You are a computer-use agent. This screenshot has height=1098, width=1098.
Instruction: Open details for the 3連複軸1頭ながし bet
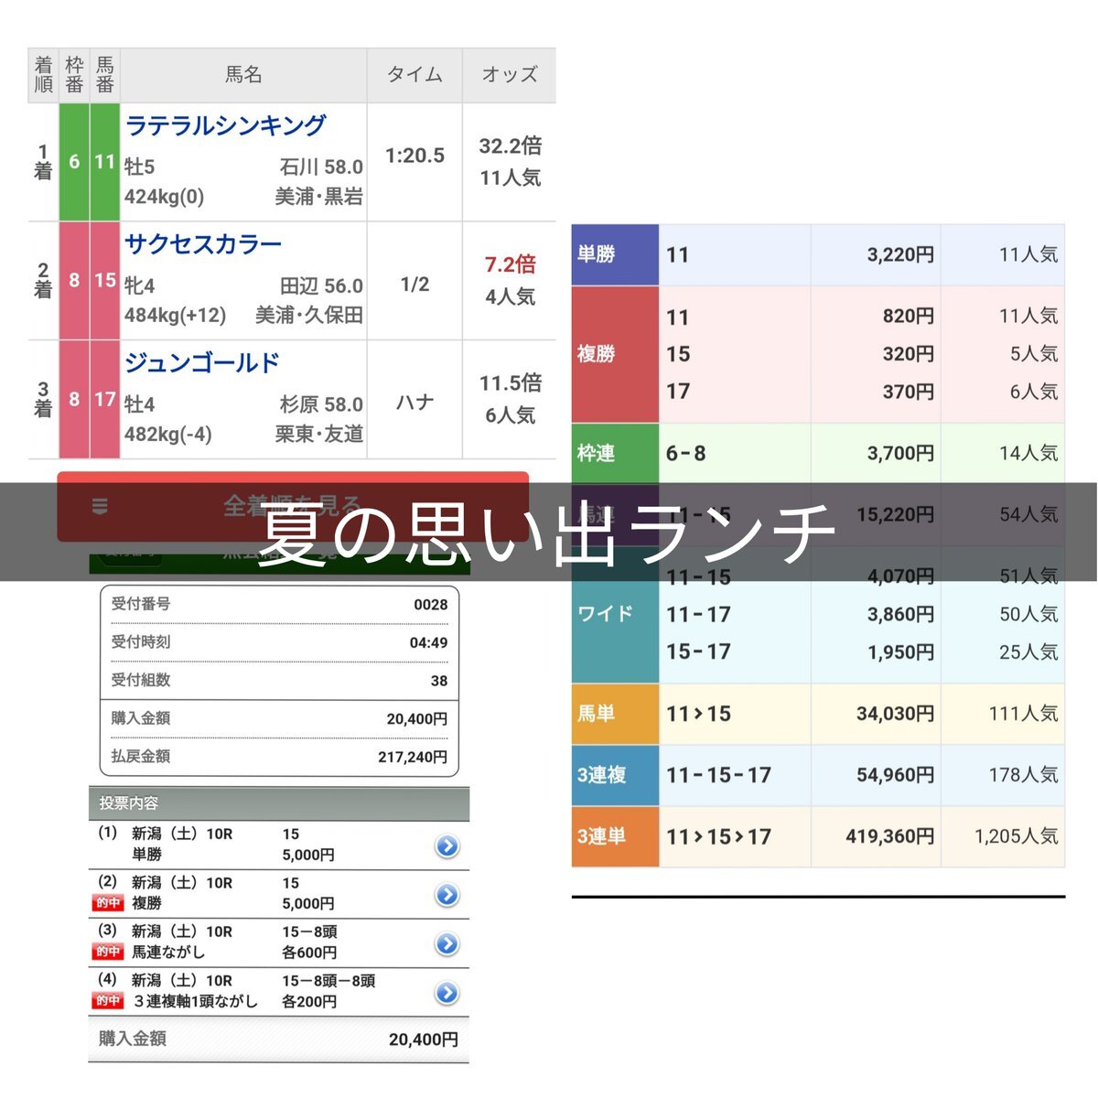coord(446,991)
